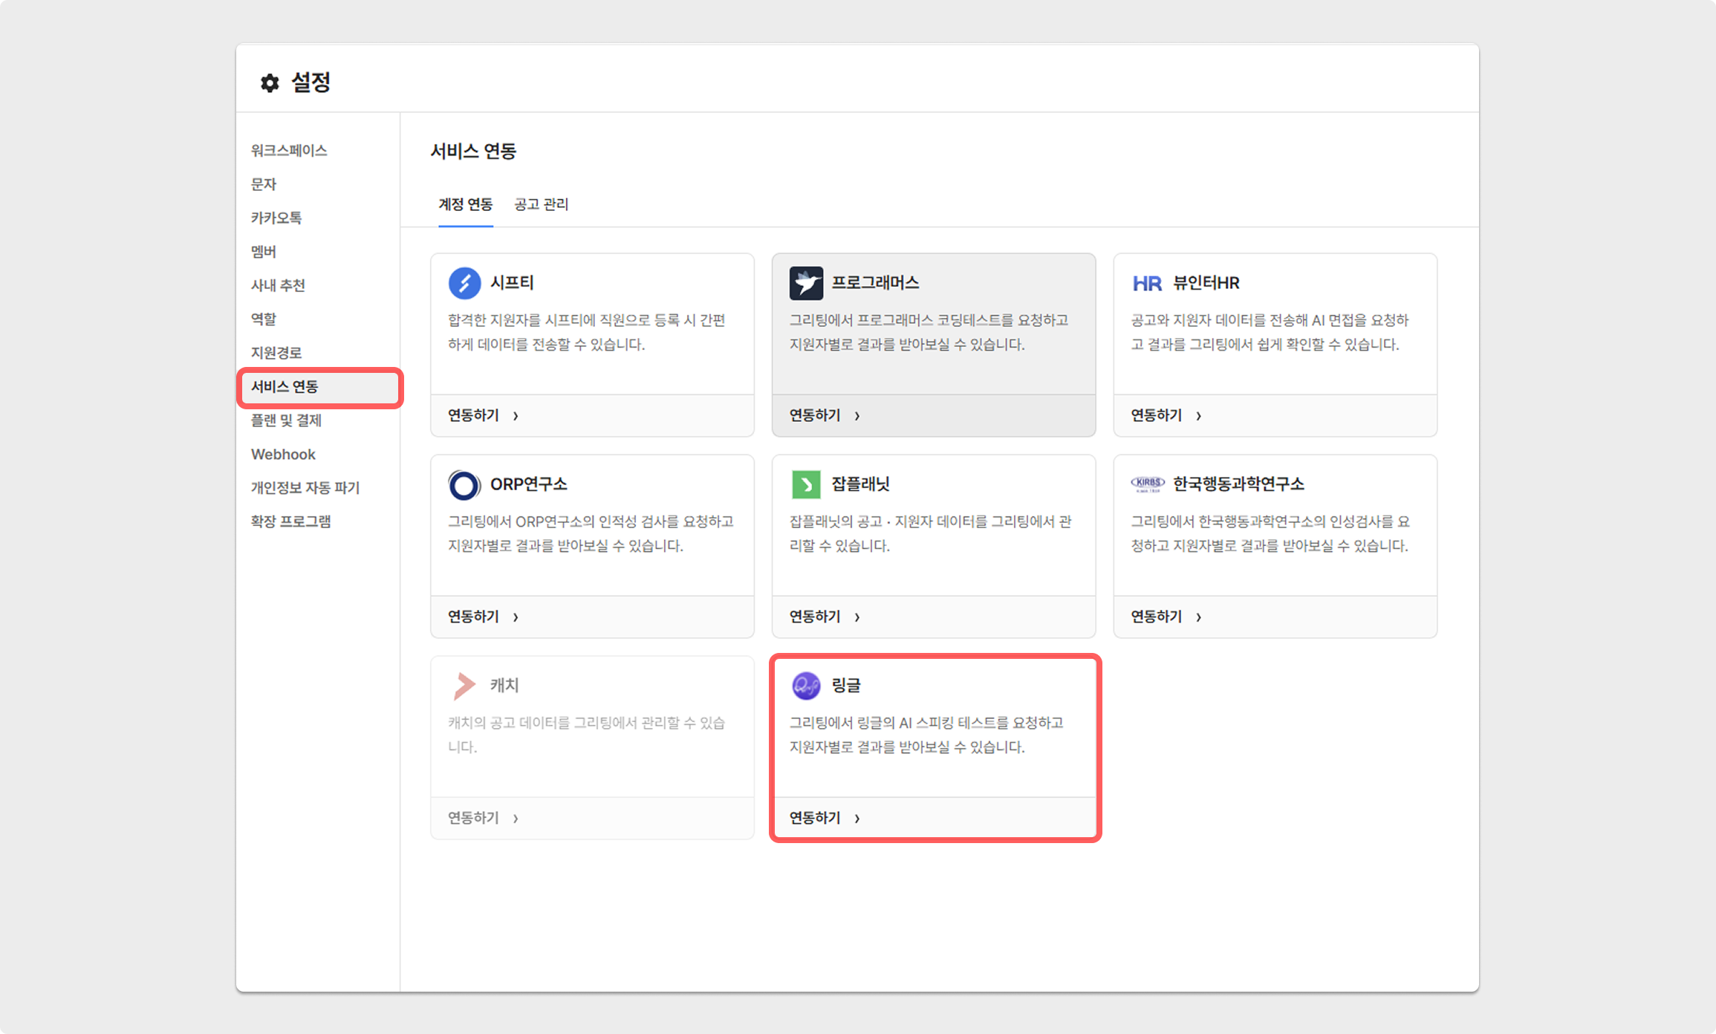
Task: Click the 잡플래닛 green logo icon
Action: point(806,484)
